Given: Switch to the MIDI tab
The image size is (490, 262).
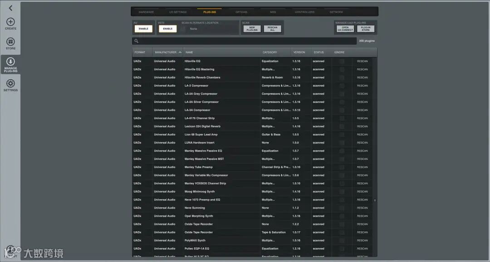Looking at the screenshot, I should pos(273,12).
